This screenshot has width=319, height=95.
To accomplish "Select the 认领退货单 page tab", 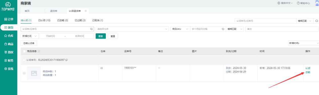I will [75, 11].
